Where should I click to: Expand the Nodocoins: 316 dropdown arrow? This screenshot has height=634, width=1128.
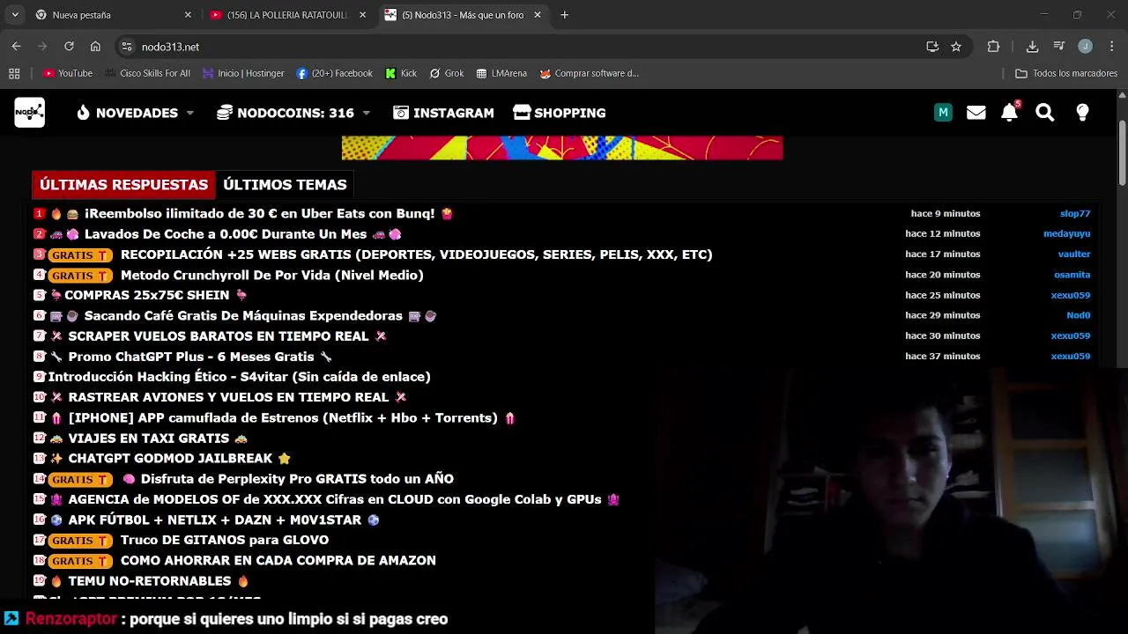tap(366, 114)
